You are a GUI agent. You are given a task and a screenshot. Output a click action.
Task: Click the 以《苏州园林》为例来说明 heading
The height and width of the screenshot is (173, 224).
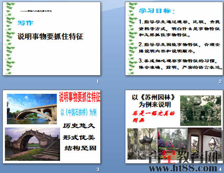coord(153,101)
